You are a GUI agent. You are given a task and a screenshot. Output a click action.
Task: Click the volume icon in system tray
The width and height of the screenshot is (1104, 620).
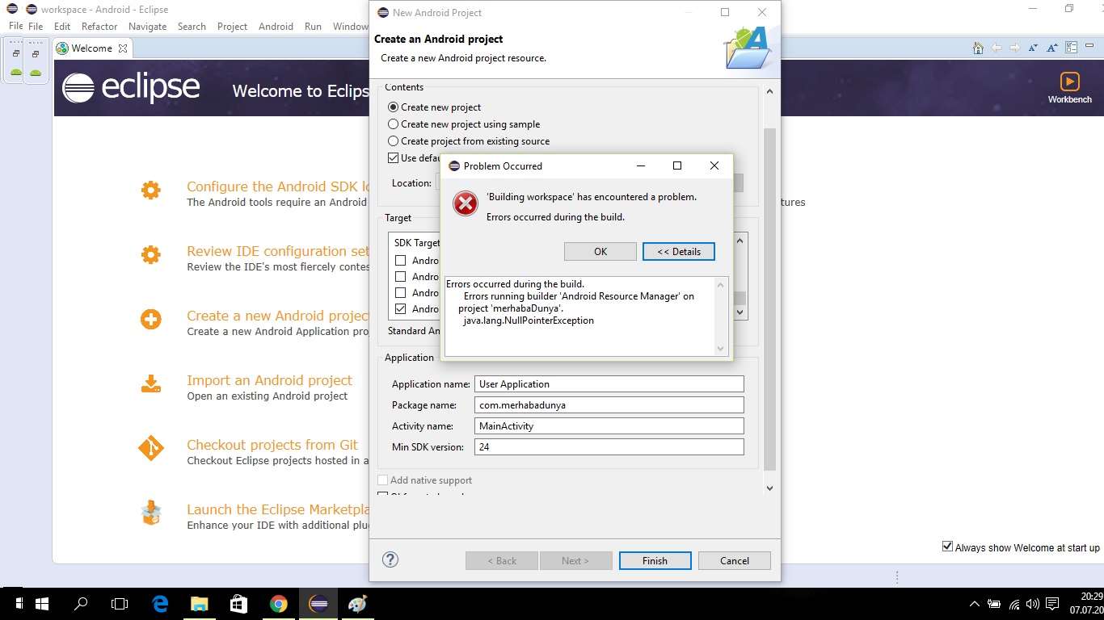[1032, 604]
